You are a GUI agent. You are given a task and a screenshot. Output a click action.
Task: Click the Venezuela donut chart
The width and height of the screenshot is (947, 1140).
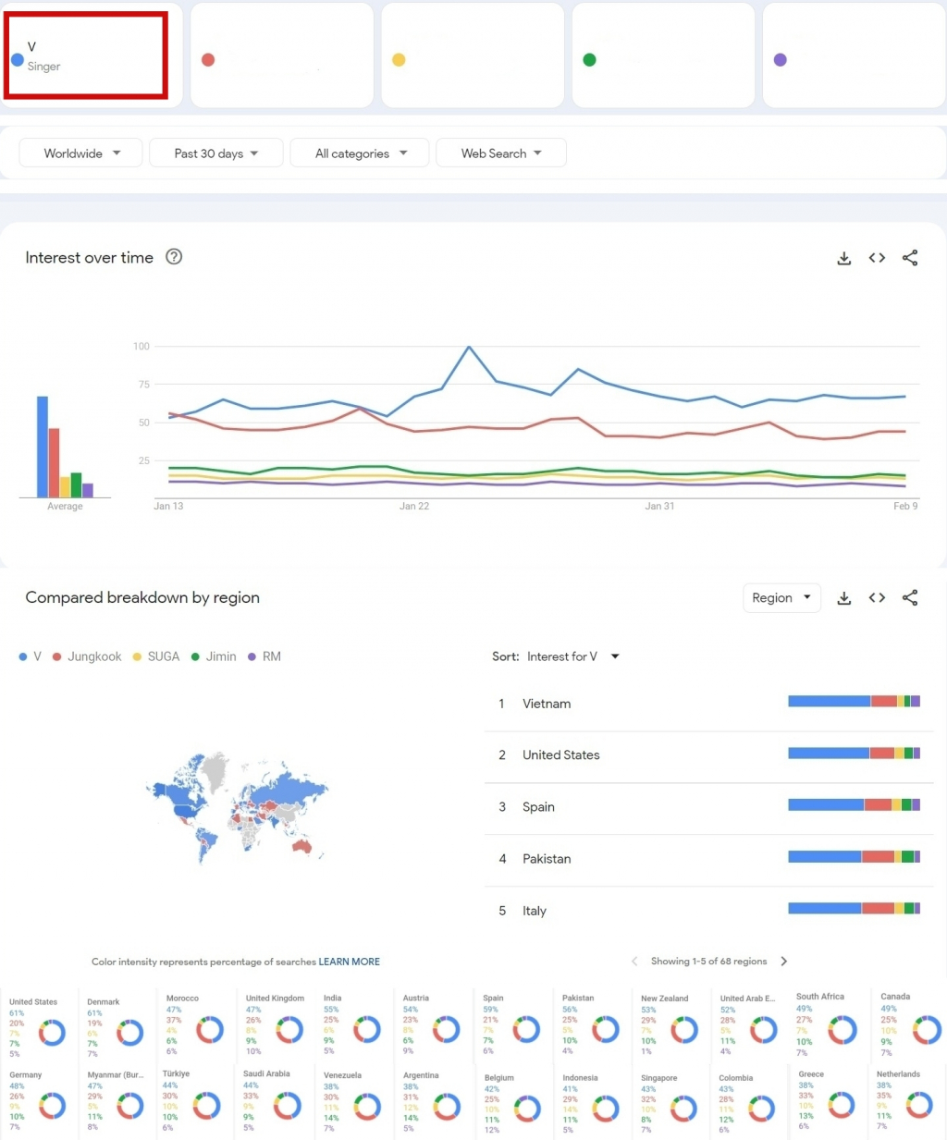[367, 1107]
